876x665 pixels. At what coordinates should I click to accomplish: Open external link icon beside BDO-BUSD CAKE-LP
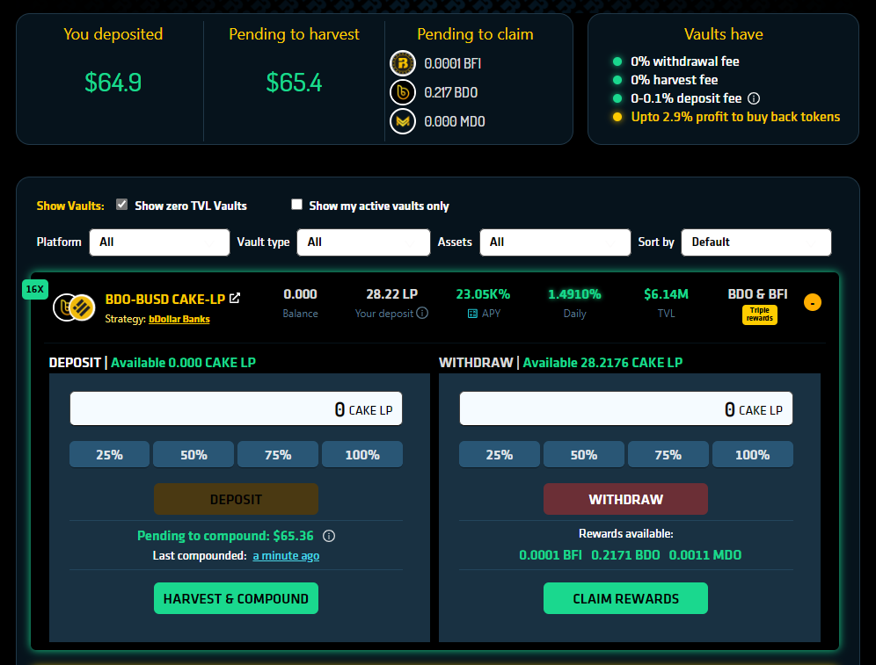pyautogui.click(x=235, y=299)
